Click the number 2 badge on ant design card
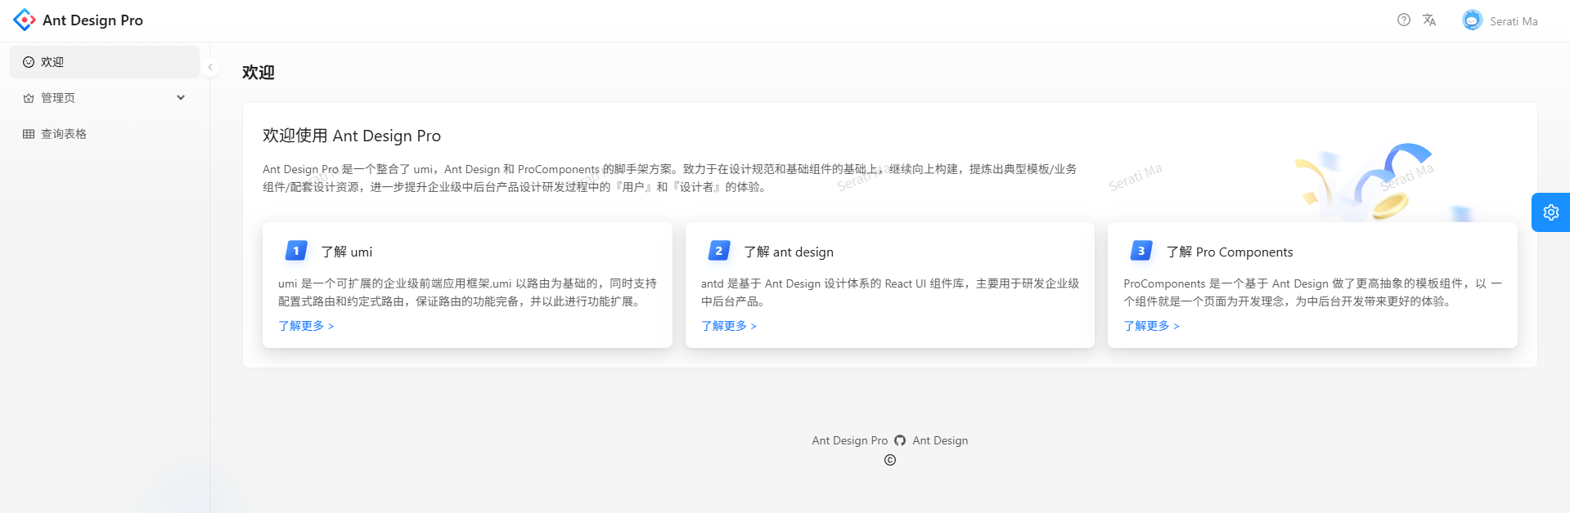 718,251
